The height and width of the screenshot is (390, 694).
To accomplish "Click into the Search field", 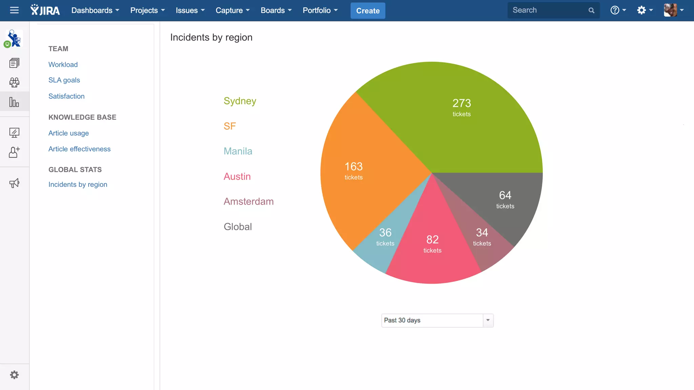I will 548,10.
